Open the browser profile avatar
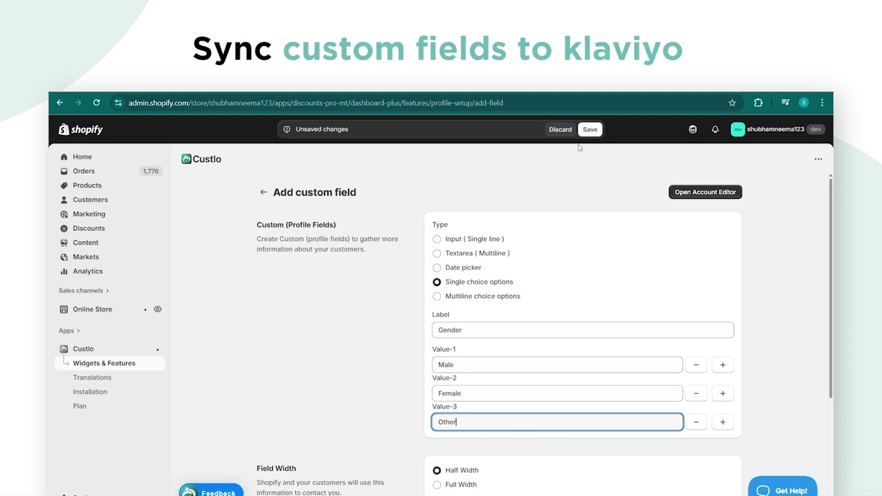The image size is (882, 496). click(x=803, y=103)
